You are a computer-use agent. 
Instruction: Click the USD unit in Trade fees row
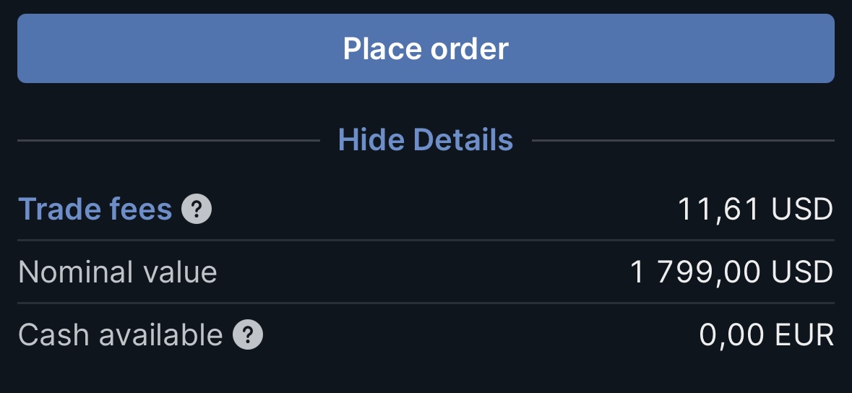802,210
